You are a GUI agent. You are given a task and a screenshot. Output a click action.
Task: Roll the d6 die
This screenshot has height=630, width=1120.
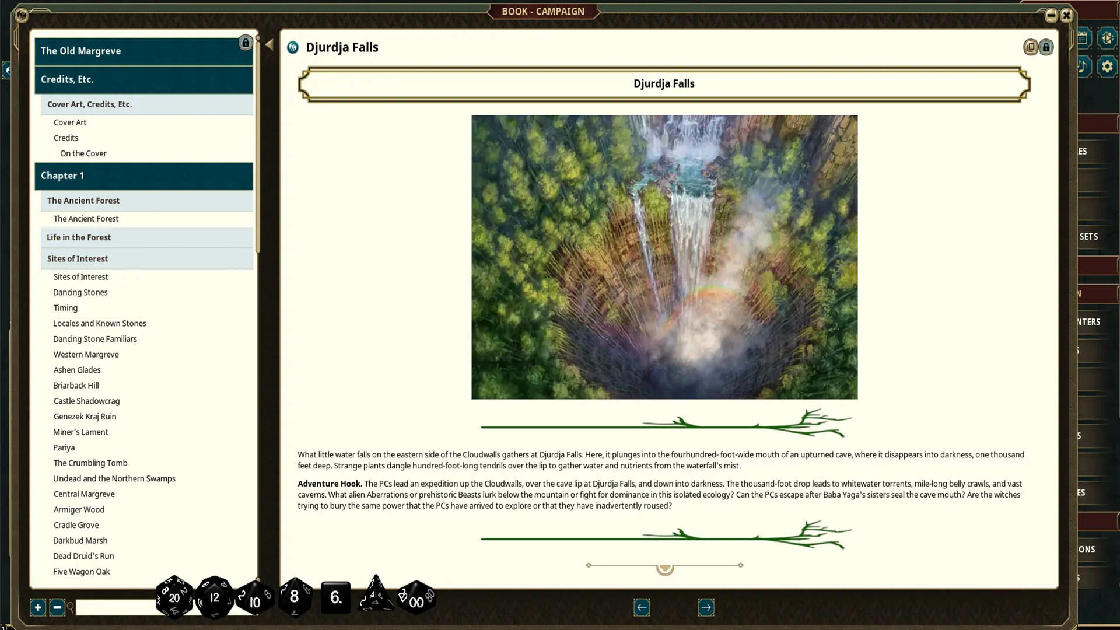pyautogui.click(x=334, y=597)
